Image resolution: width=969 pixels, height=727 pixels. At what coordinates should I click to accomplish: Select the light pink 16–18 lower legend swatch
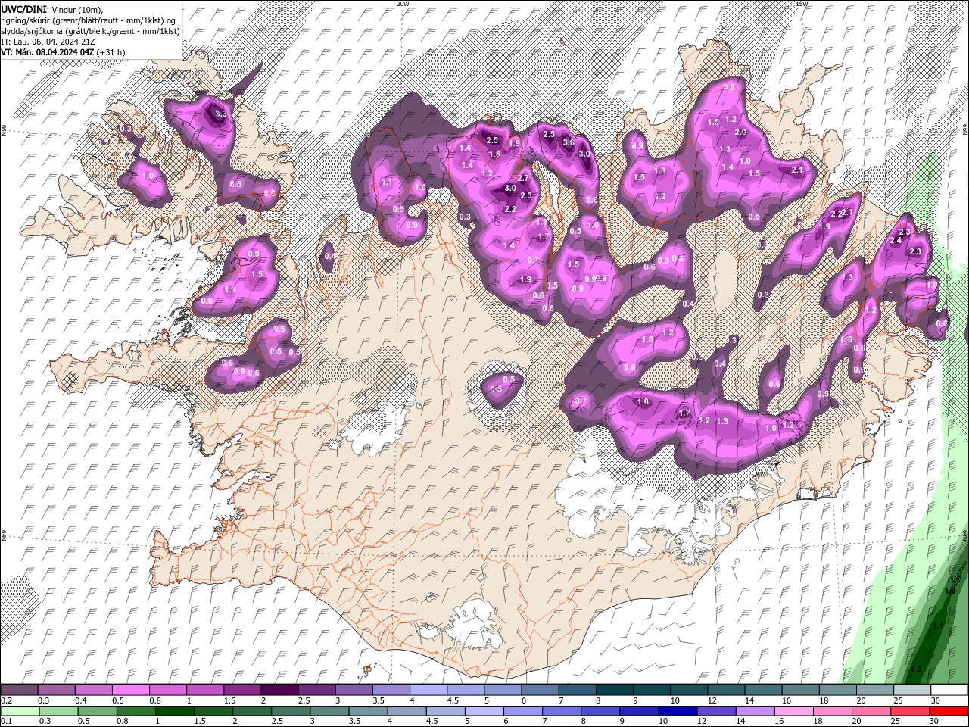pos(794,711)
